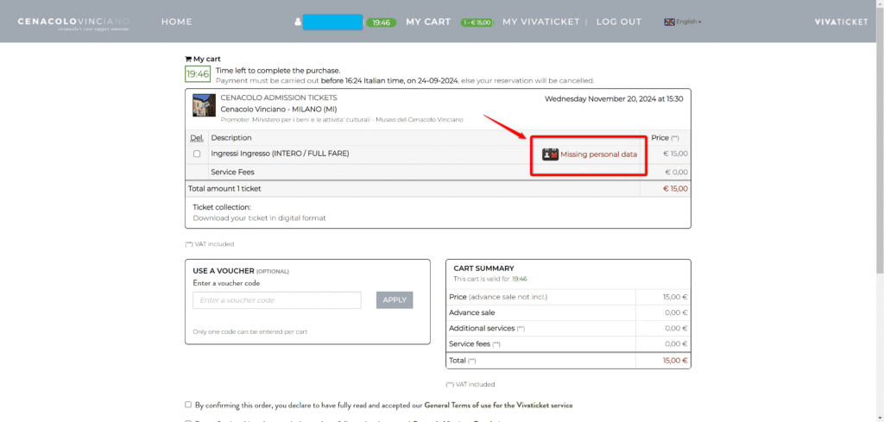
Task: Click the 'Wednesday November 20, 2024 at 15:30' date
Action: [x=614, y=98]
